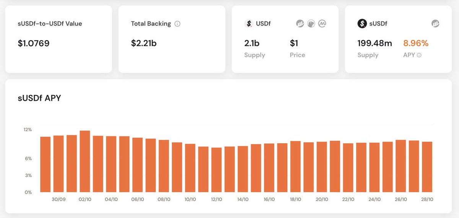Click the 199.48m sUSDf supply figure
Viewport: 459px width, 218px height.
click(x=374, y=43)
